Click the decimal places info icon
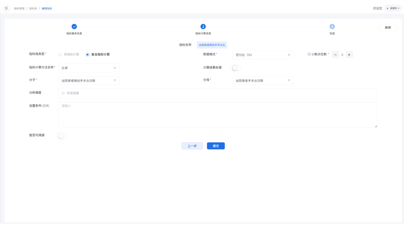Viewport: 404px width, 227px height. [309, 54]
